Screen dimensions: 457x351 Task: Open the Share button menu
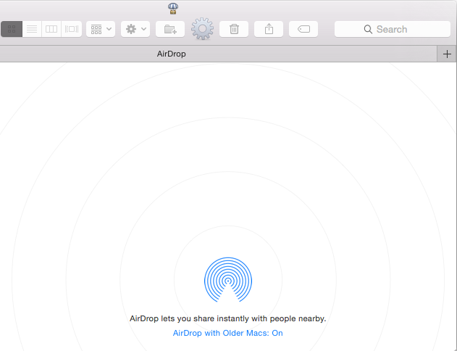269,29
